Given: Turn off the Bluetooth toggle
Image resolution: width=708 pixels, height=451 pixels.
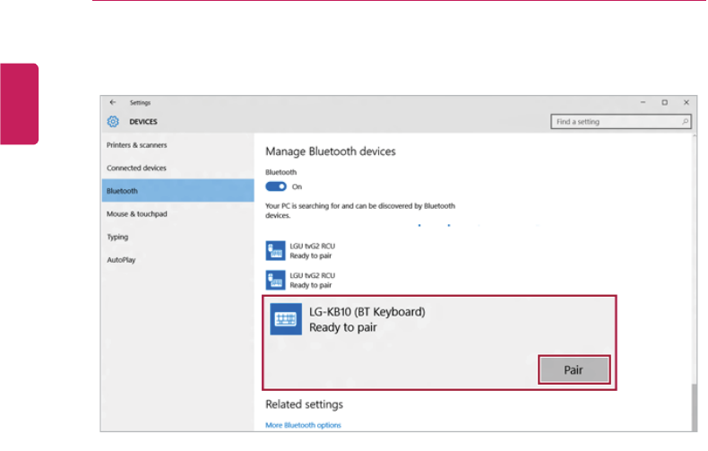Looking at the screenshot, I should coord(276,186).
